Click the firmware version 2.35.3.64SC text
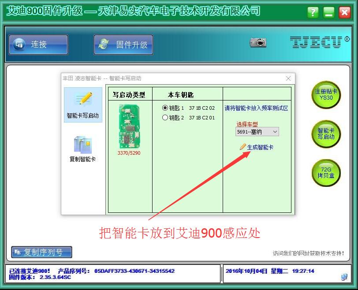This screenshot has height=290, width=358. [55, 277]
